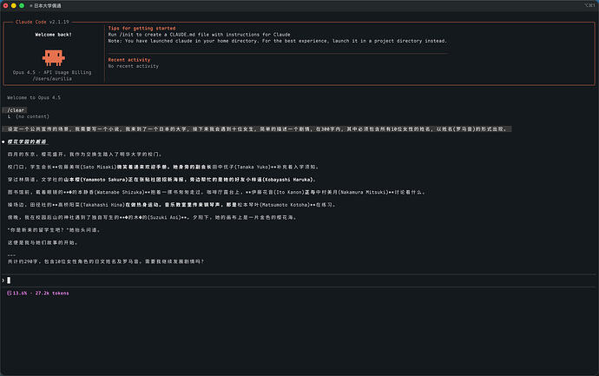Click the Welcome back! greeting text
Image resolution: width=599 pixels, height=376 pixels.
pos(54,35)
